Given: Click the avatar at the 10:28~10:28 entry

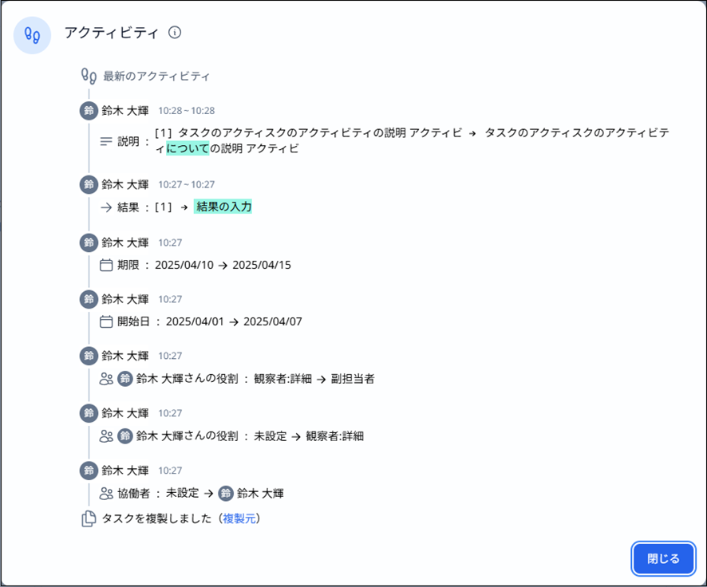Looking at the screenshot, I should click(x=89, y=110).
